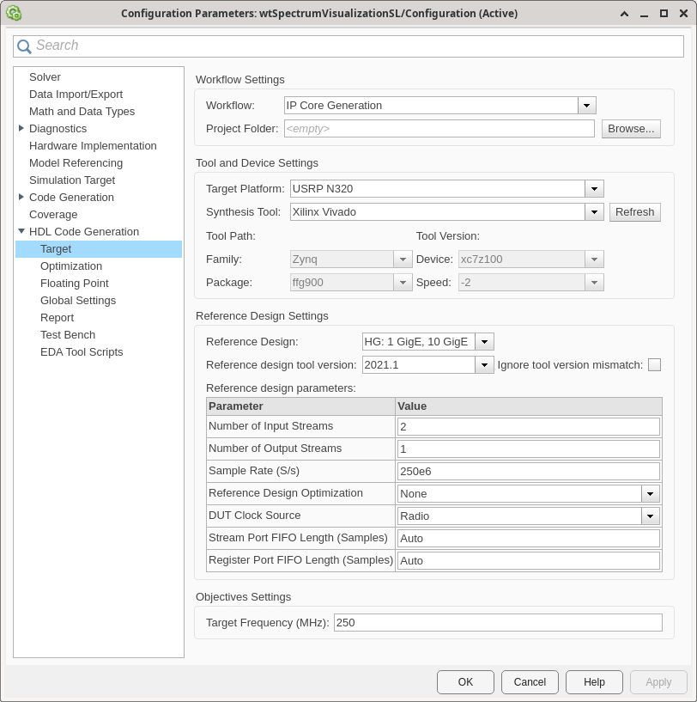Image resolution: width=697 pixels, height=702 pixels.
Task: Enable Ignore tool version mismatch
Action: click(x=654, y=364)
